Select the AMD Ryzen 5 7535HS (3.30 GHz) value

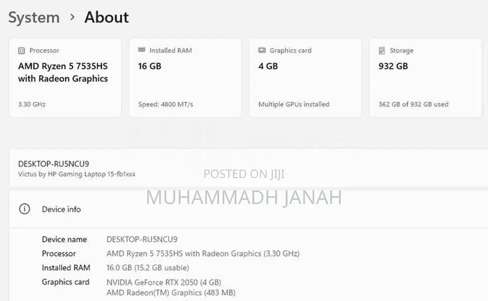click(x=203, y=253)
